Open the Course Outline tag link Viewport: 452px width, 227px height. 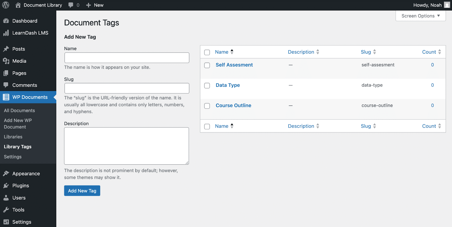[x=233, y=105]
